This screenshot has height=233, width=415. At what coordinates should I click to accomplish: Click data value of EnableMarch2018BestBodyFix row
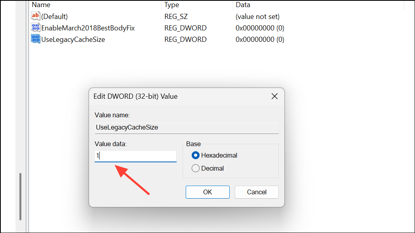click(x=260, y=28)
